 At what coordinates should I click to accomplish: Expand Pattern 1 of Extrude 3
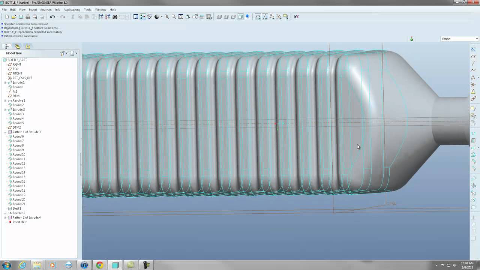click(x=5, y=132)
